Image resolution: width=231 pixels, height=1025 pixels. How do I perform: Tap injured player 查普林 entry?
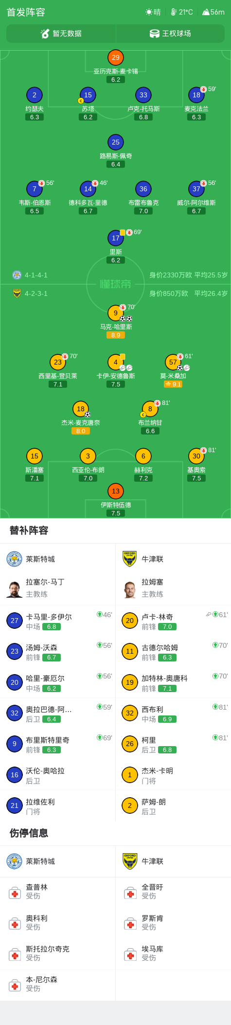pyautogui.click(x=58, y=892)
